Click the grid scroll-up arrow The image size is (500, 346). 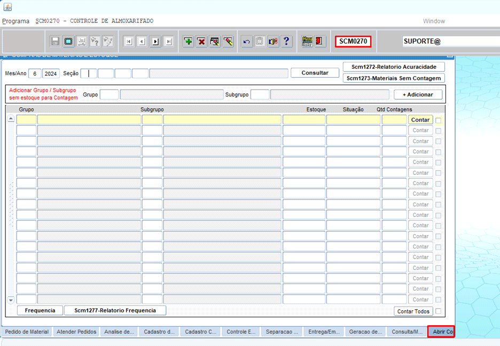(11, 119)
